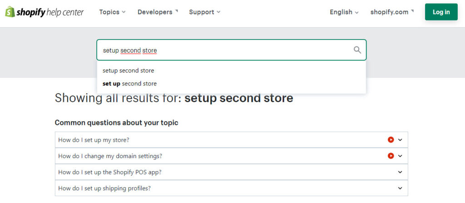Expand domain settings question chevron
The width and height of the screenshot is (465, 203).
pyautogui.click(x=400, y=156)
